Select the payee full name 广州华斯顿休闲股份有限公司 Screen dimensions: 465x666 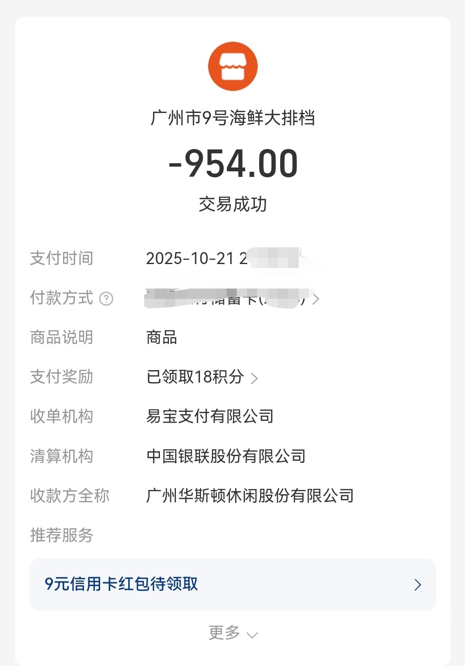[x=250, y=496]
